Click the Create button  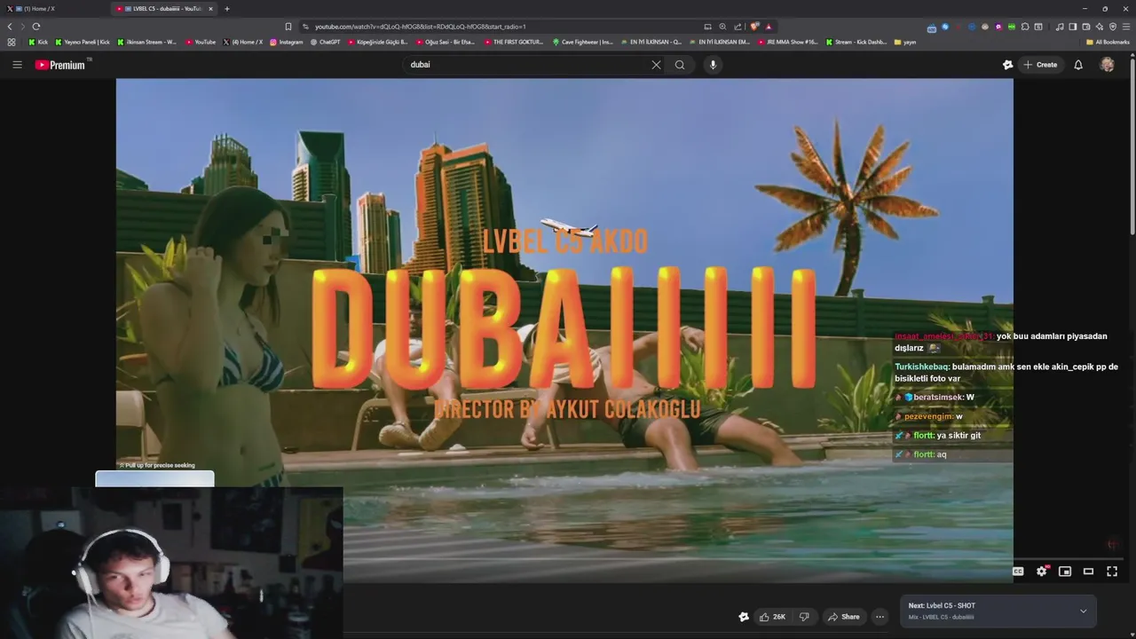[x=1040, y=65]
